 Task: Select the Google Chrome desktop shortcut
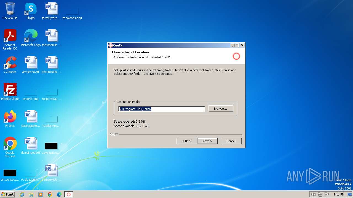click(10, 147)
